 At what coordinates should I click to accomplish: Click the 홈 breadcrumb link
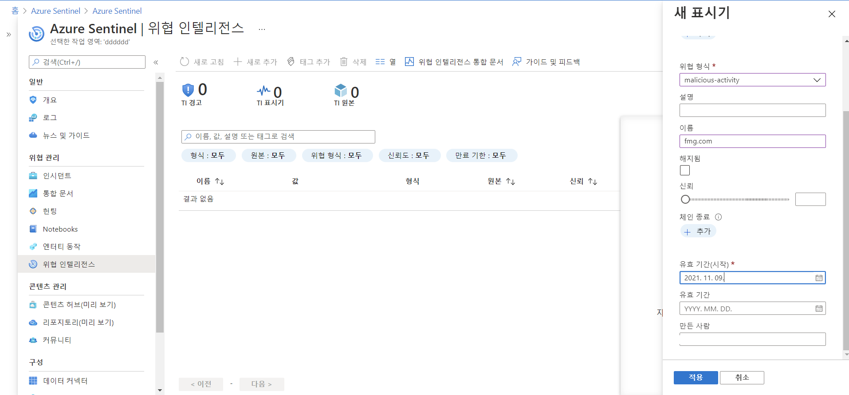(x=15, y=11)
